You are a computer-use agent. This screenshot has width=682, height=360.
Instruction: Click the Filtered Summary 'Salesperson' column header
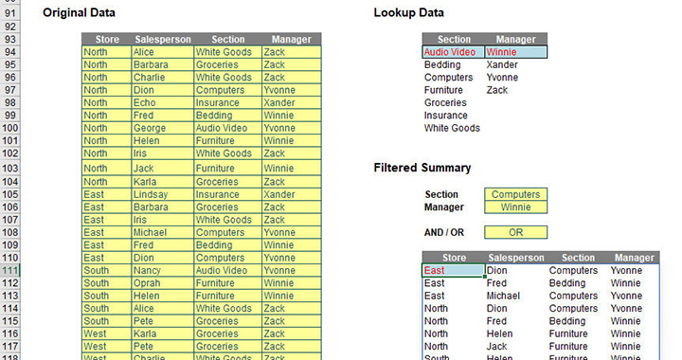pyautogui.click(x=516, y=258)
